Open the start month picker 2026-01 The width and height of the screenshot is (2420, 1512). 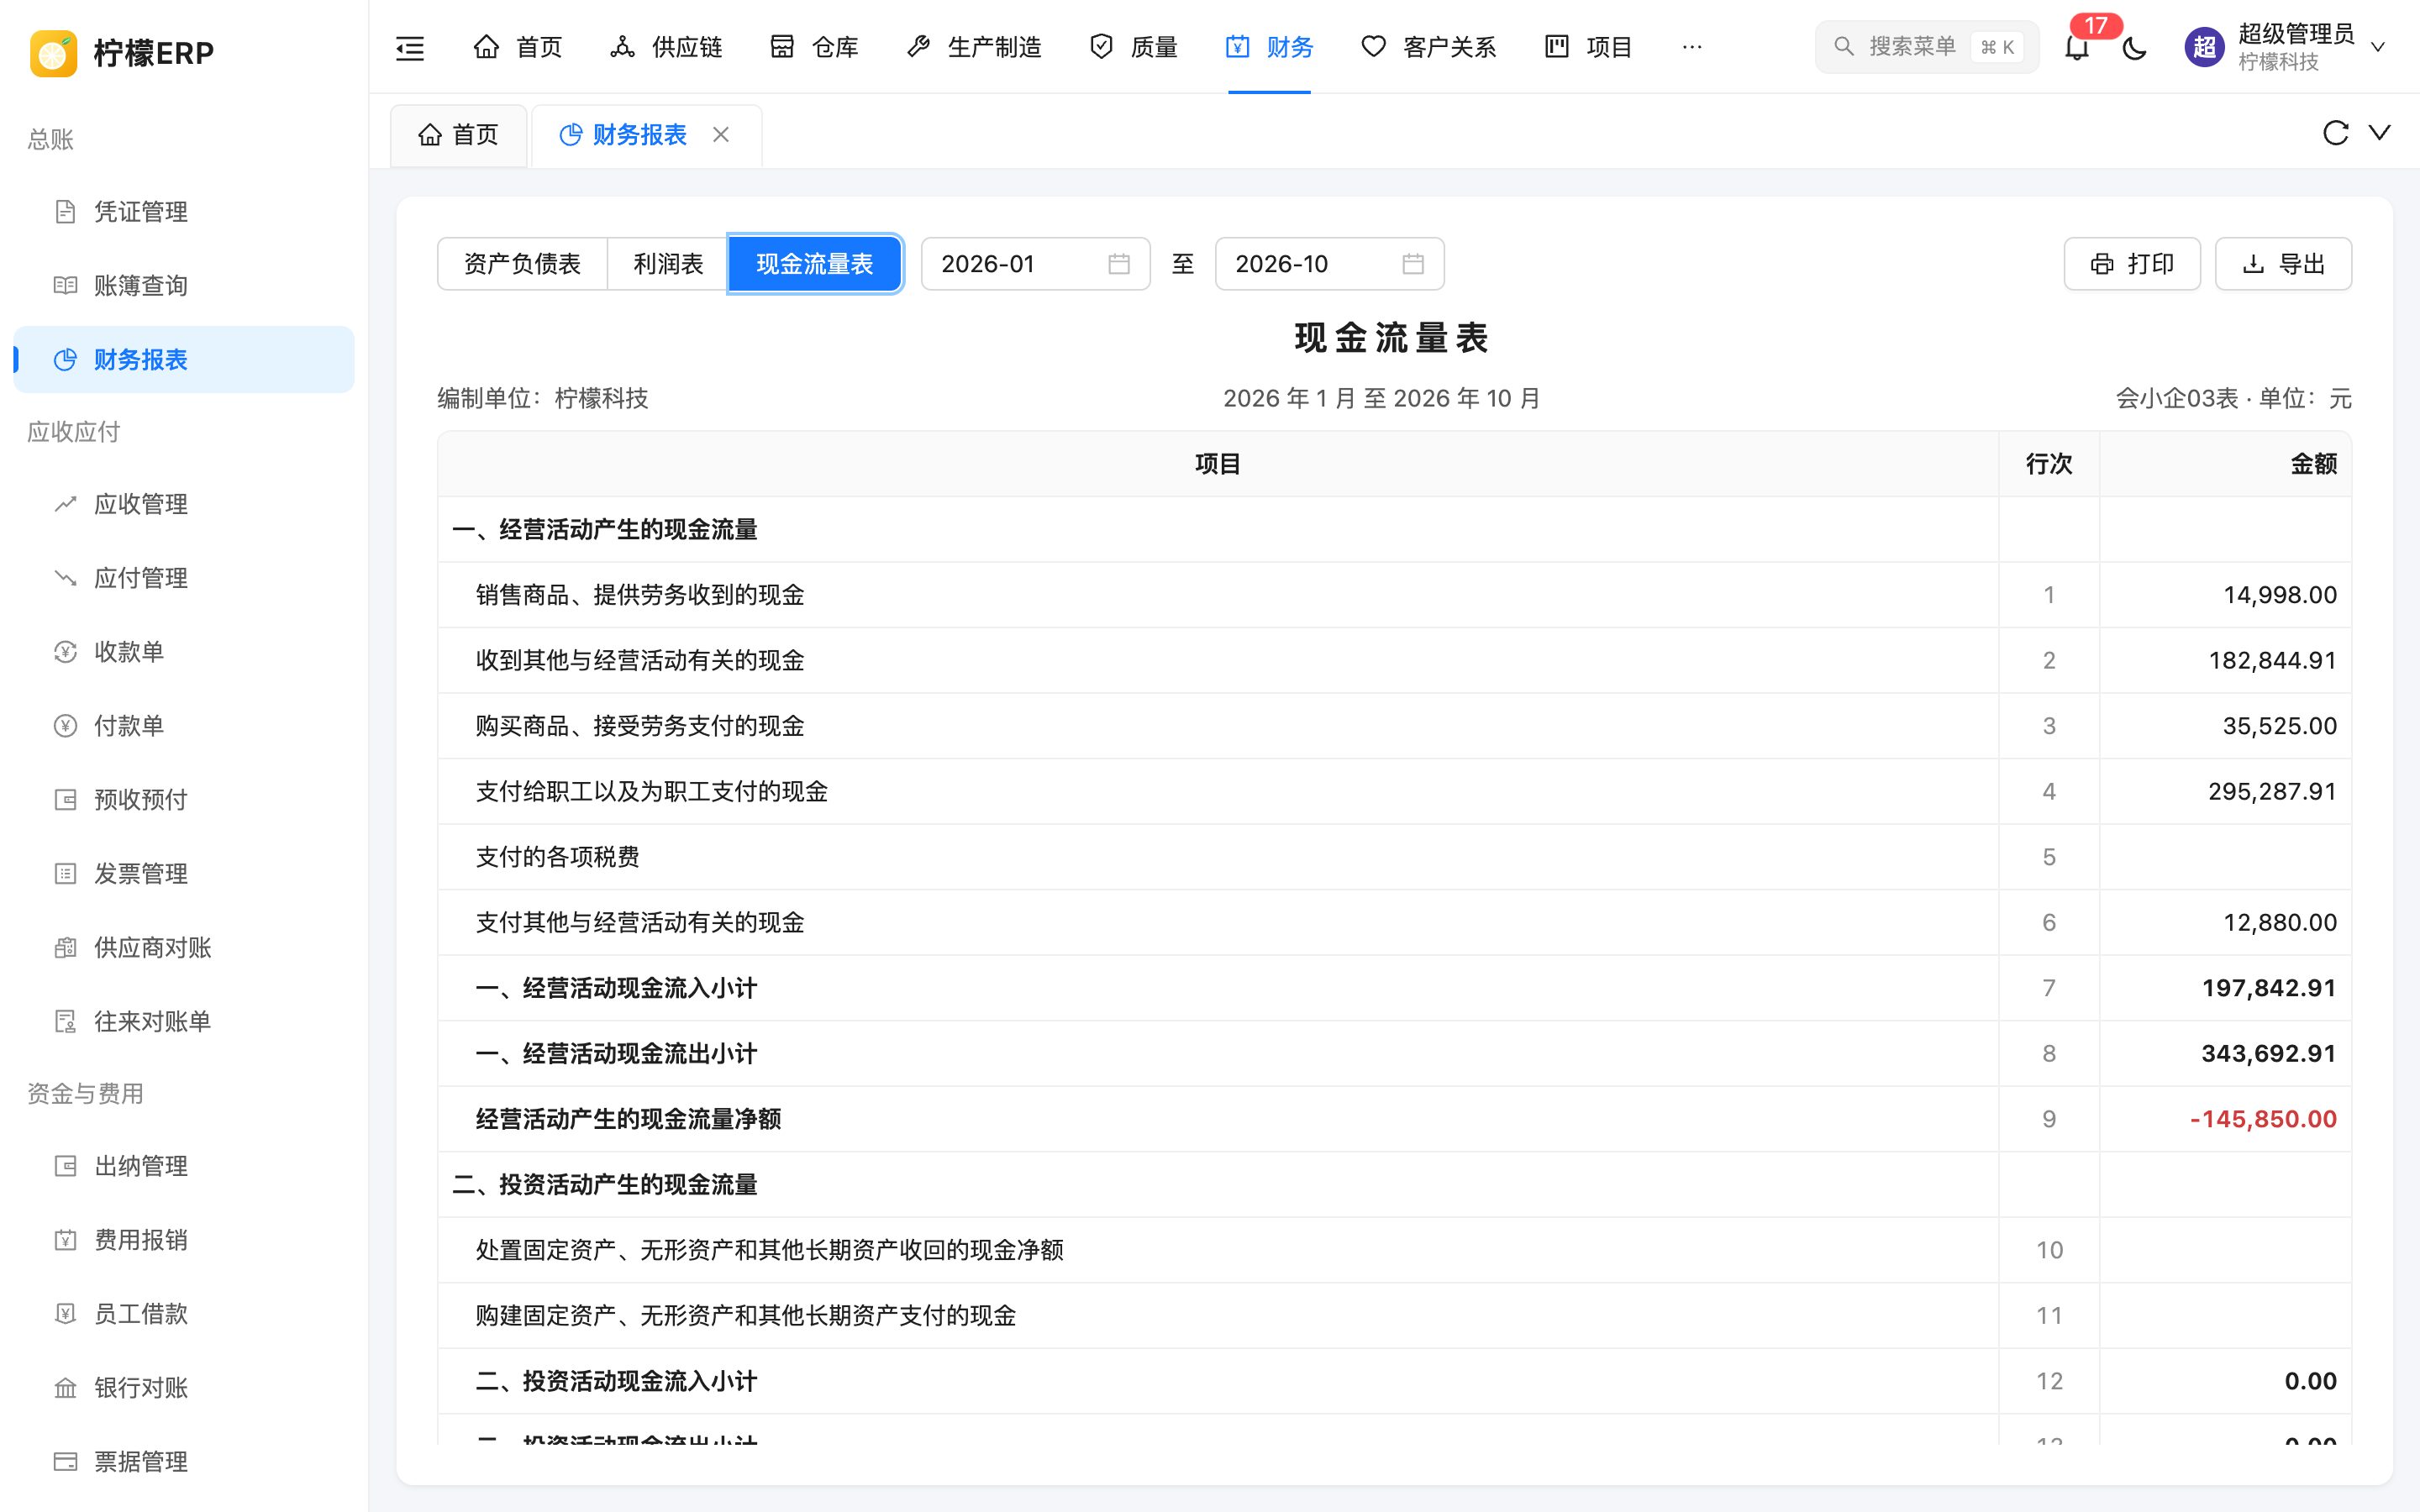coord(1035,264)
